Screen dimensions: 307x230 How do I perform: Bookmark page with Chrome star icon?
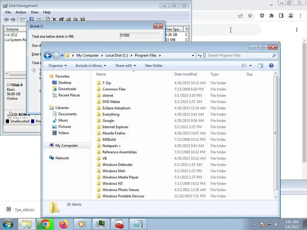click(250, 16)
